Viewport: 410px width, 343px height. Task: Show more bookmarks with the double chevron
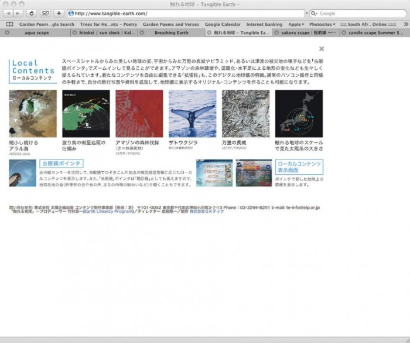pos(406,24)
